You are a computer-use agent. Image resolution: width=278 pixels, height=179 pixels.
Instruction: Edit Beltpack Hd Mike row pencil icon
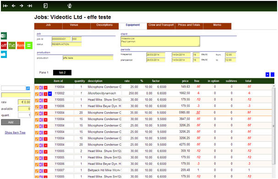tap(37, 171)
